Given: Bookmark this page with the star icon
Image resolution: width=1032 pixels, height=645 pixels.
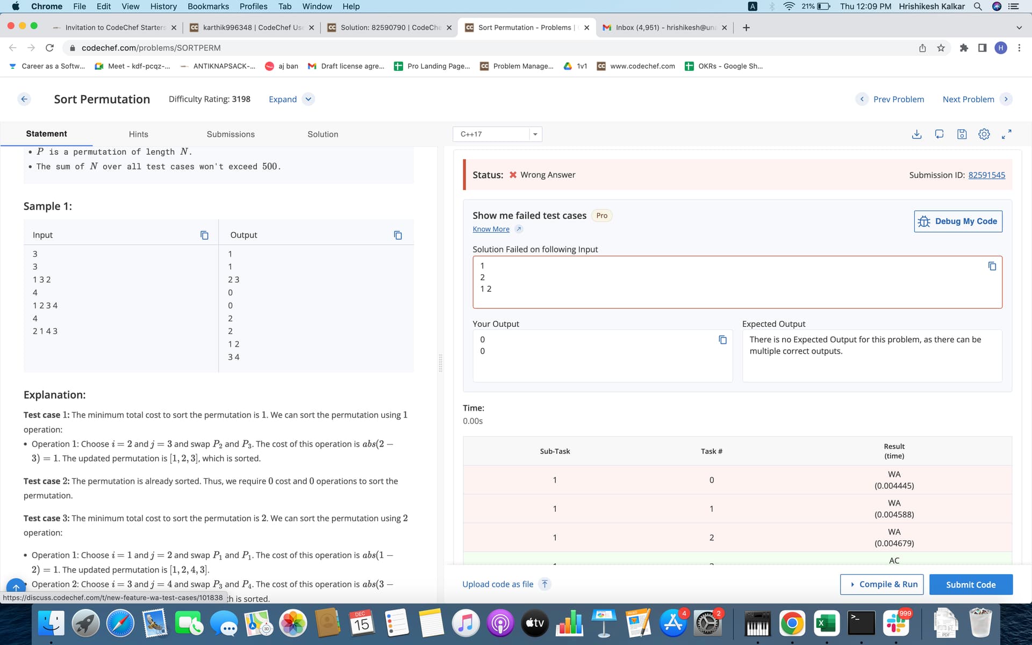Looking at the screenshot, I should tap(941, 48).
